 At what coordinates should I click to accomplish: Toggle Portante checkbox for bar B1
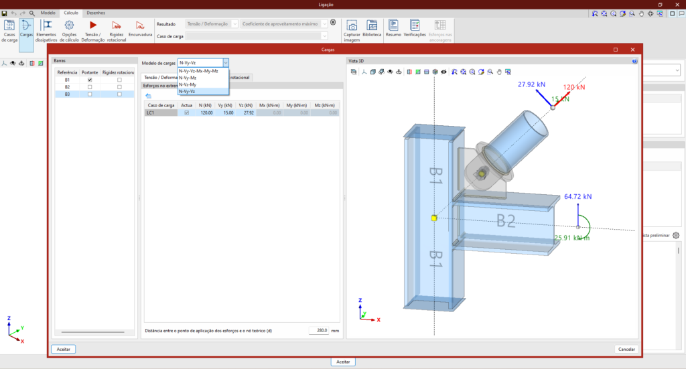point(90,80)
